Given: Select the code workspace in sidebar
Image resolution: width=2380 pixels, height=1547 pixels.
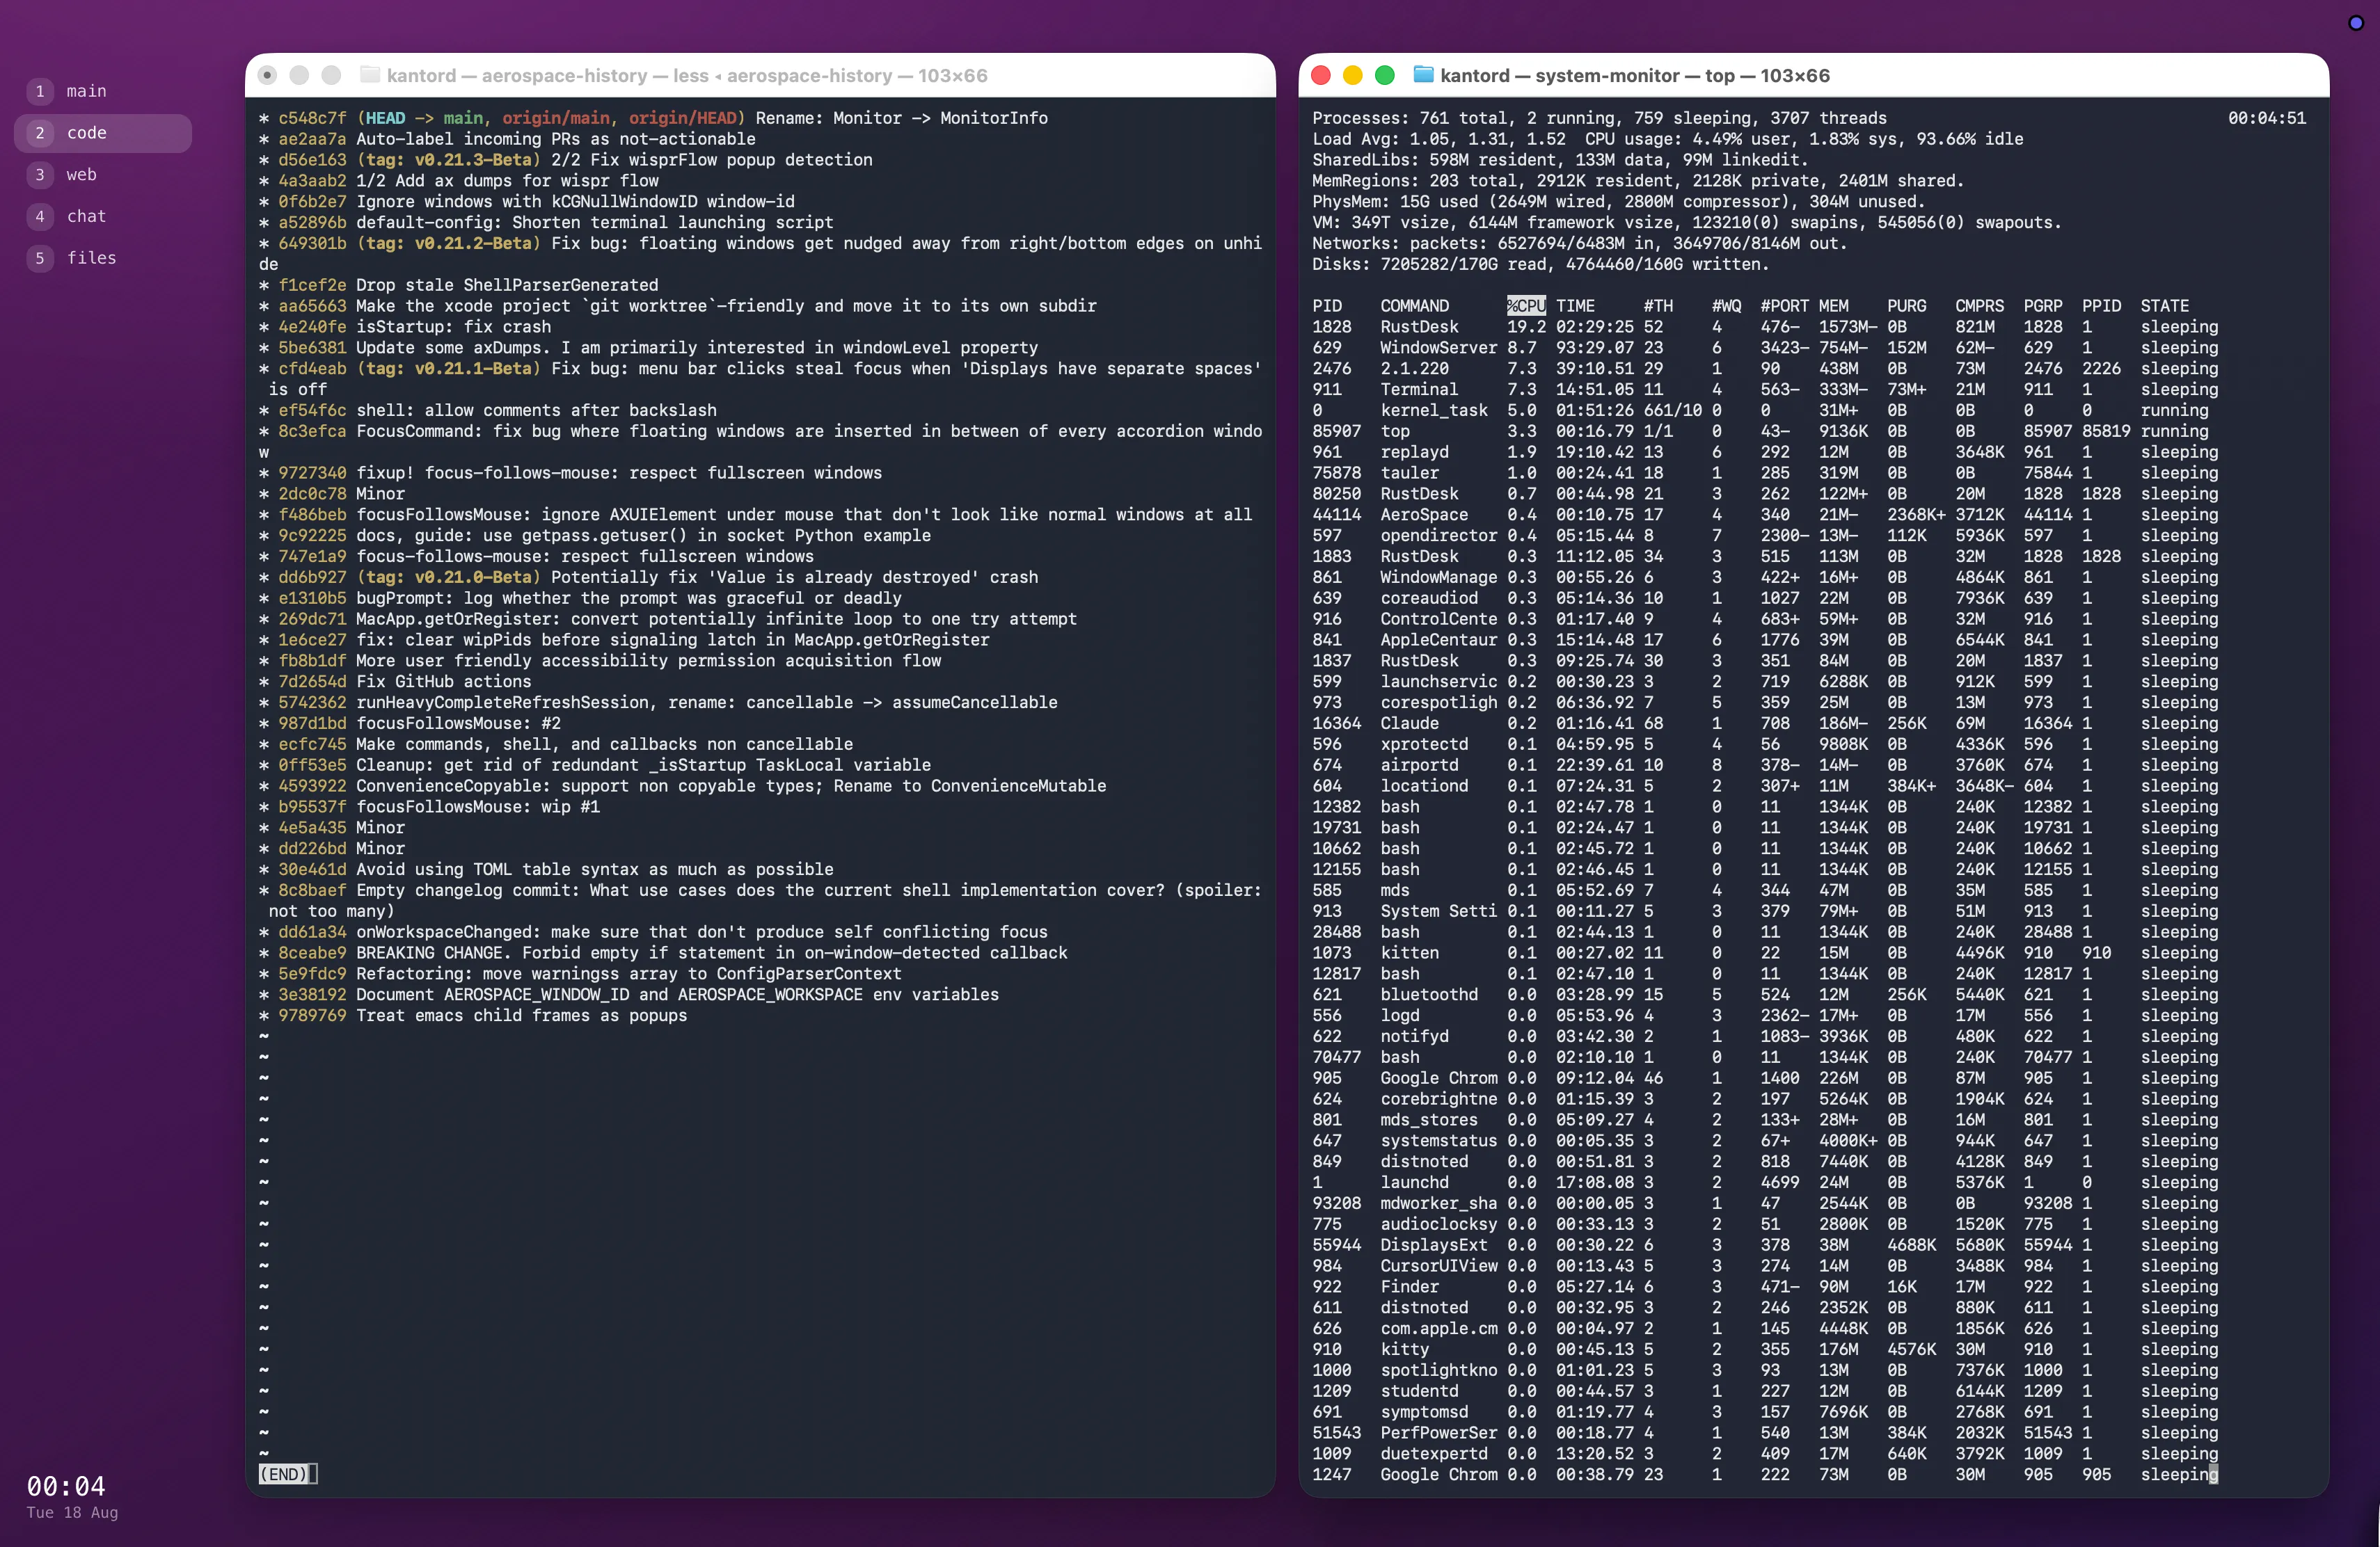Looking at the screenshot, I should pyautogui.click(x=103, y=133).
